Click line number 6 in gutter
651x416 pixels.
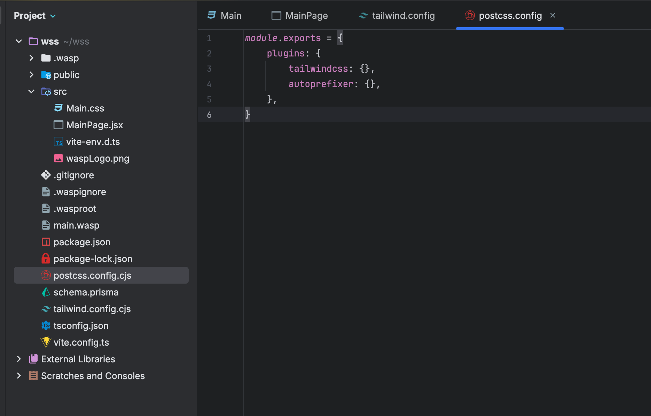[x=209, y=115]
